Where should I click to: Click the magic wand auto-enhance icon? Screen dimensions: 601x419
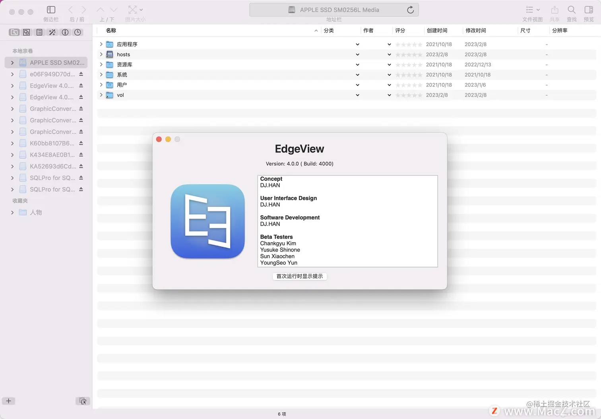point(52,32)
